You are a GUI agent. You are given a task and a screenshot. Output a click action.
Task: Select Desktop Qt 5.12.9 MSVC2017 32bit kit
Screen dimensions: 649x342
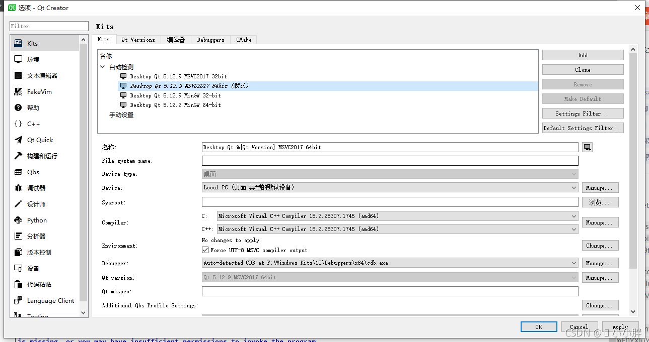click(178, 76)
